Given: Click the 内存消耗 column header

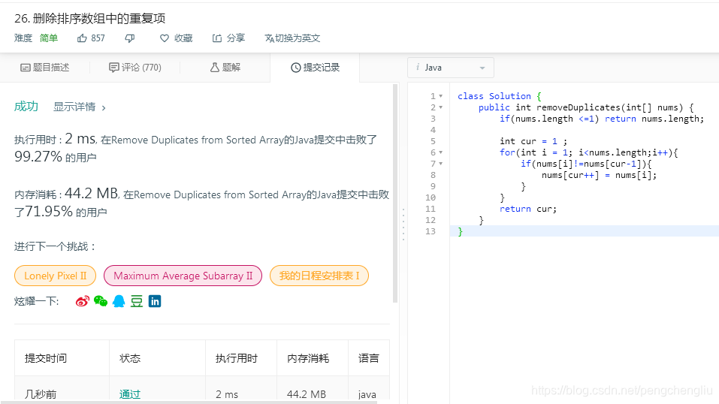Looking at the screenshot, I should coord(308,358).
